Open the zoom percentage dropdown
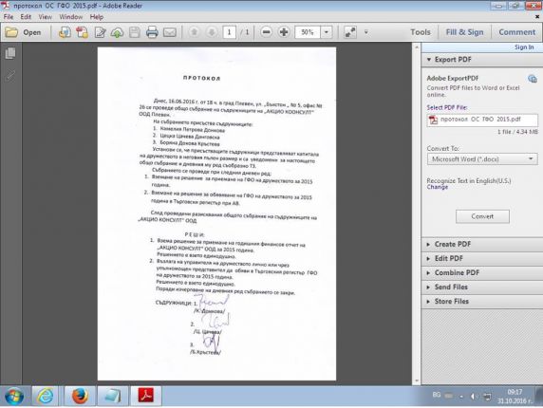The width and height of the screenshot is (543, 408). pos(327,32)
